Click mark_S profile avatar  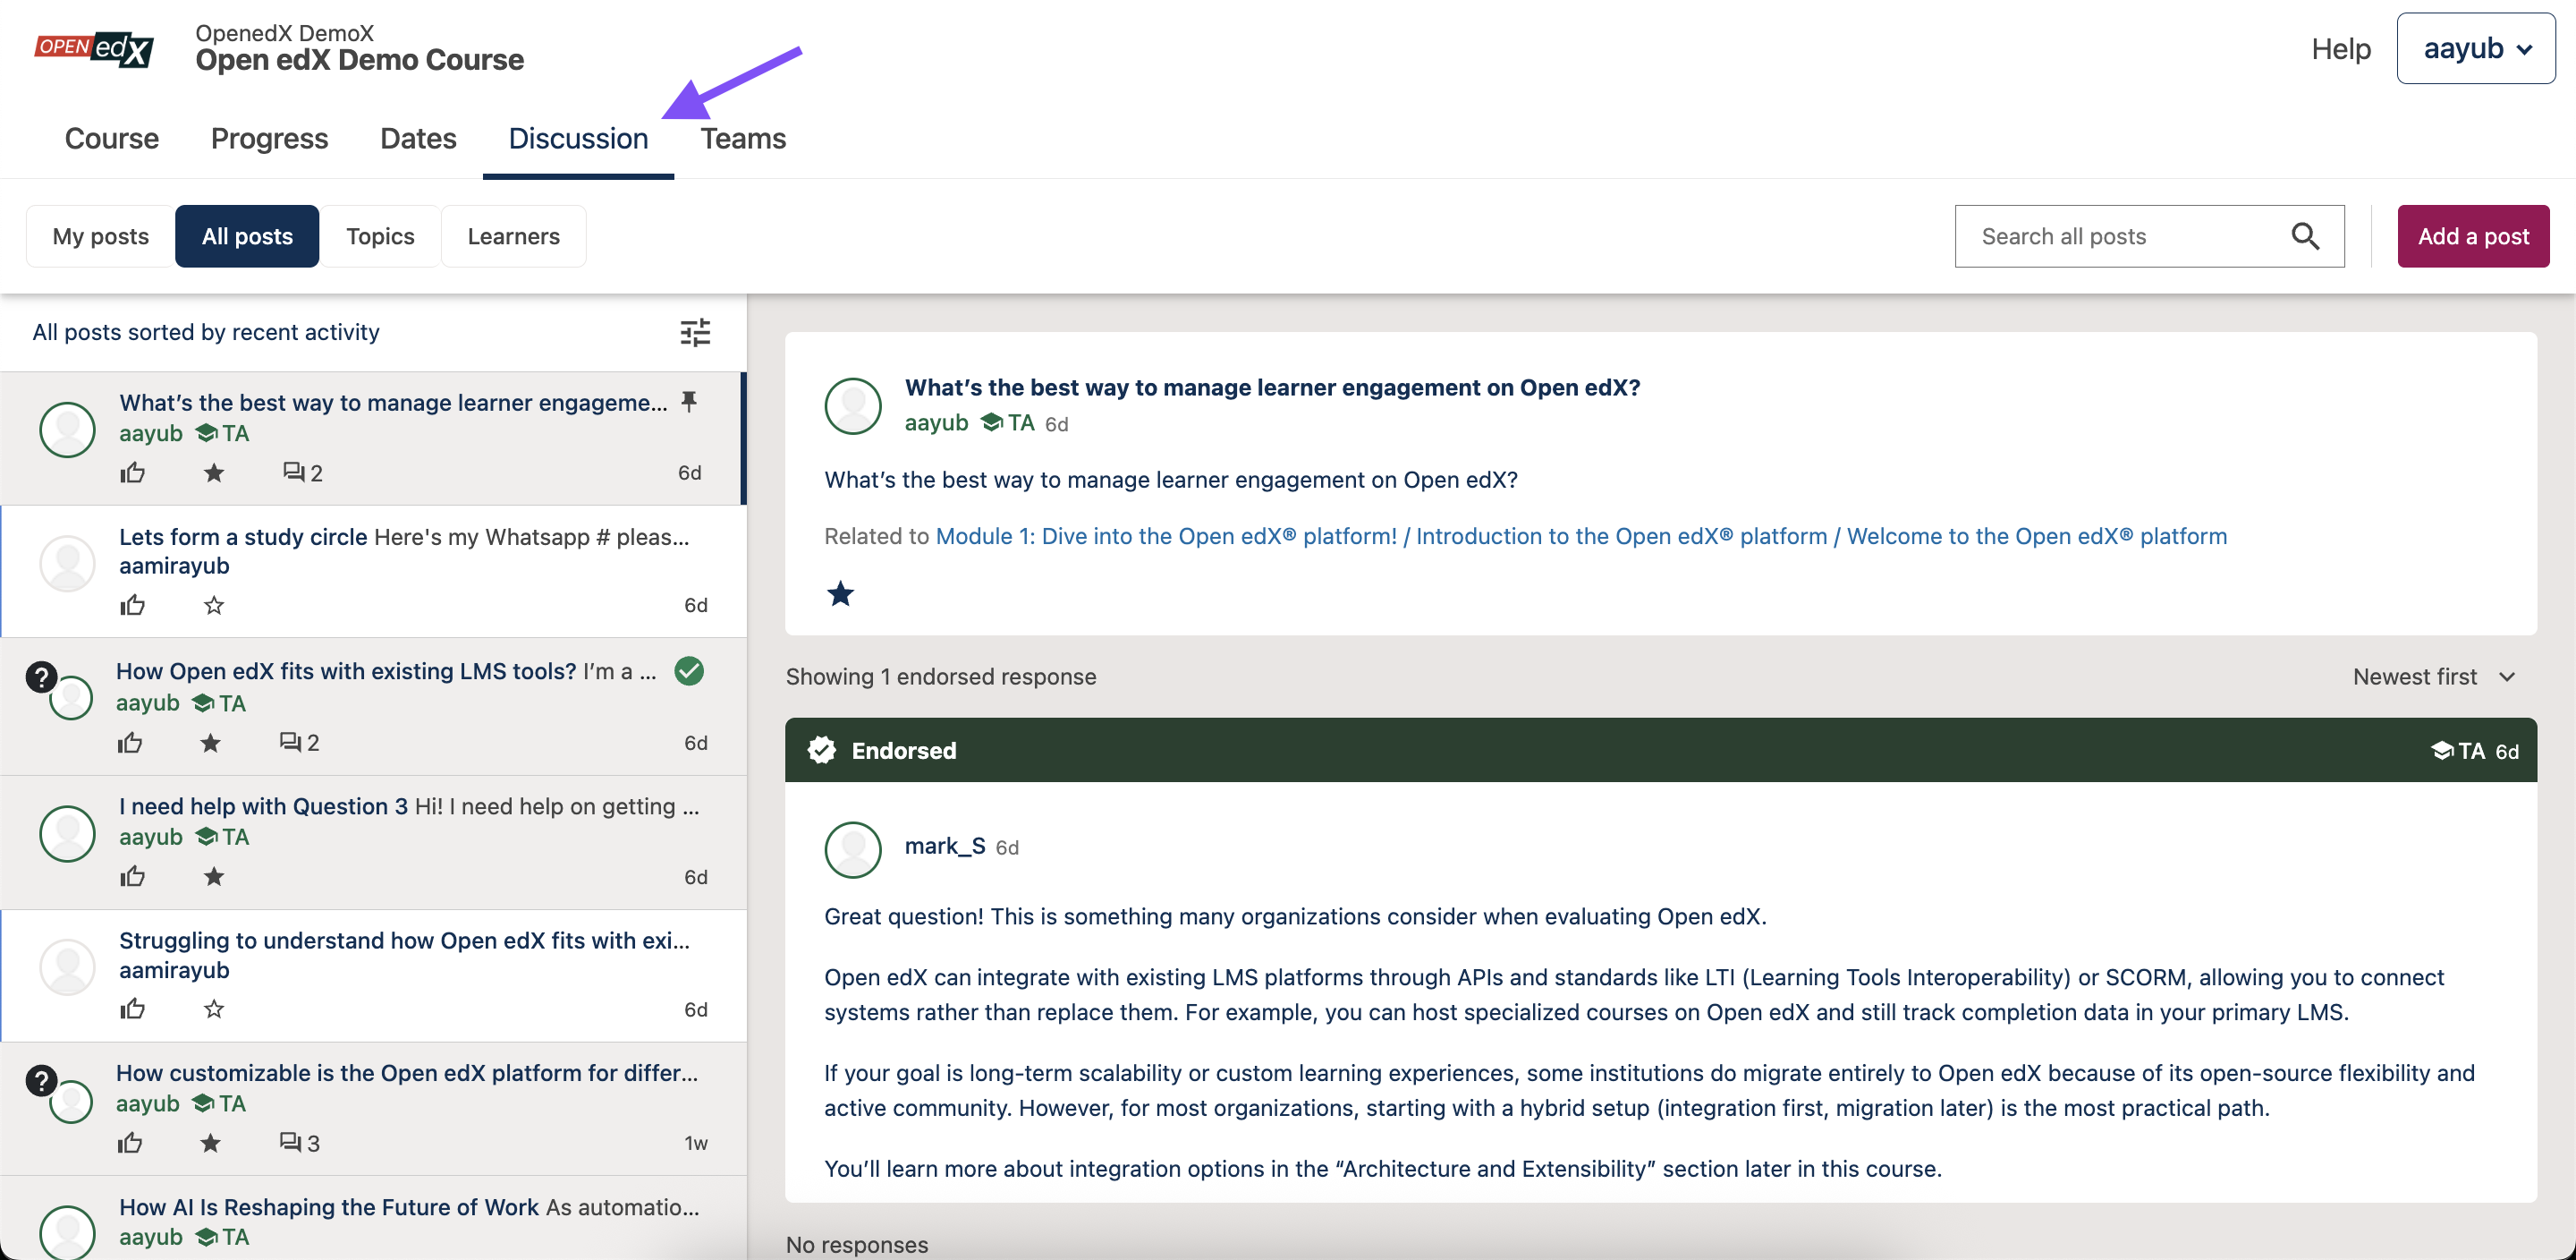click(852, 848)
